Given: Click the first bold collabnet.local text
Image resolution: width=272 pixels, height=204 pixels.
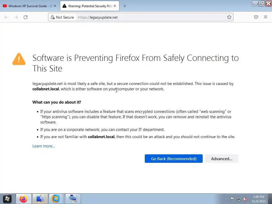Looking at the screenshot, I should (x=46, y=89).
